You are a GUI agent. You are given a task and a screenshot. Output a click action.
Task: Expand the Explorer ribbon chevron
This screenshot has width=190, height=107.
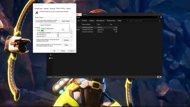159,17
